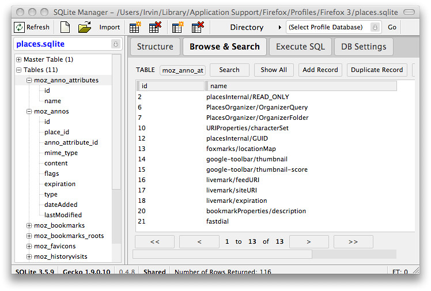Expand the Master Table (1) node

pyautogui.click(x=18, y=59)
